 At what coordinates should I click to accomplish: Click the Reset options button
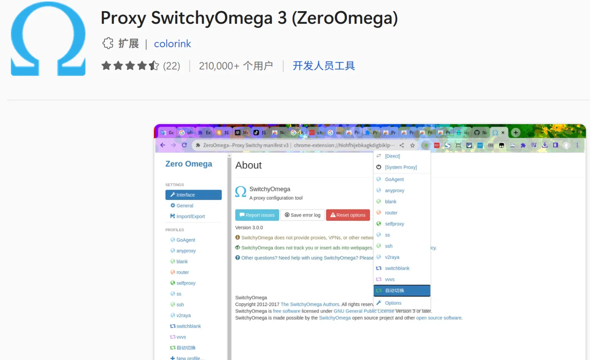pos(348,215)
